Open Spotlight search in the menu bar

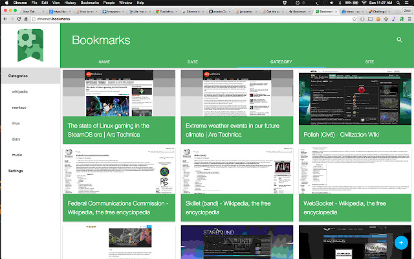click(398, 3)
